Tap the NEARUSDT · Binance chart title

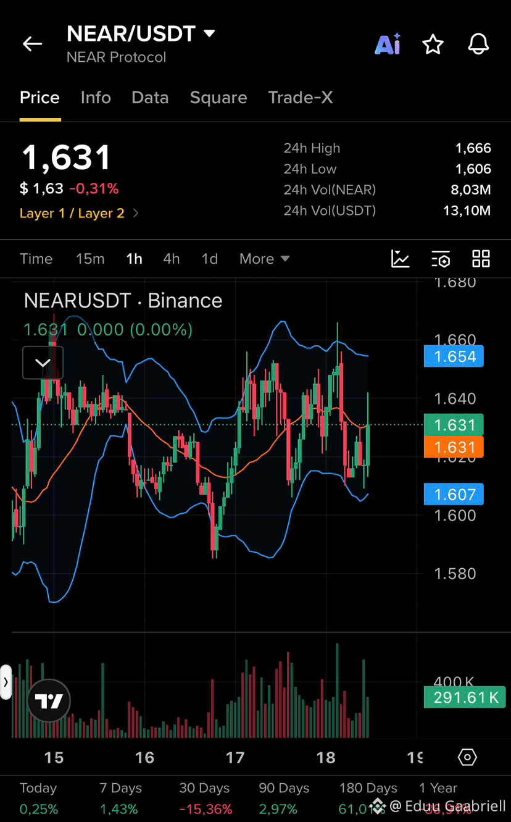coord(123,301)
